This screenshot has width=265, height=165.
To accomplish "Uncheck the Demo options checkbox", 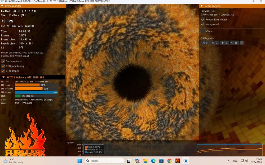I will pyautogui.click(x=3, y=62).
